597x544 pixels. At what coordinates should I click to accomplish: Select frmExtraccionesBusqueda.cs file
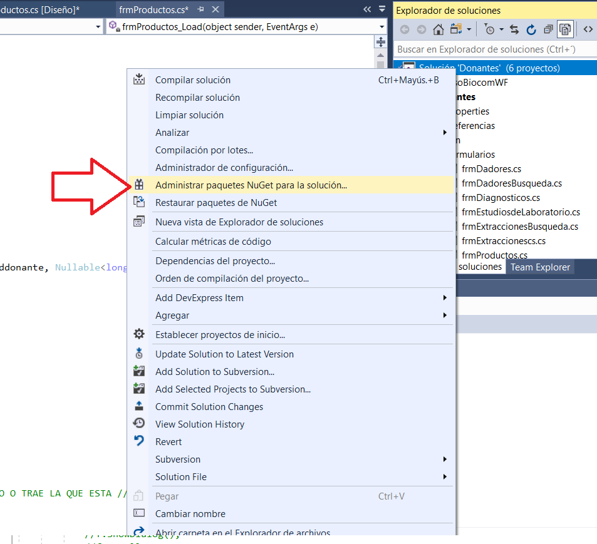click(520, 227)
